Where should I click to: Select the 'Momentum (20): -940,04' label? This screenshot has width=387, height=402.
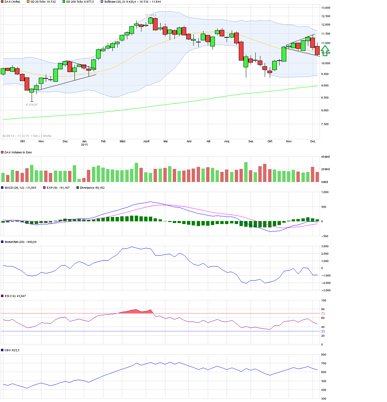(21, 242)
